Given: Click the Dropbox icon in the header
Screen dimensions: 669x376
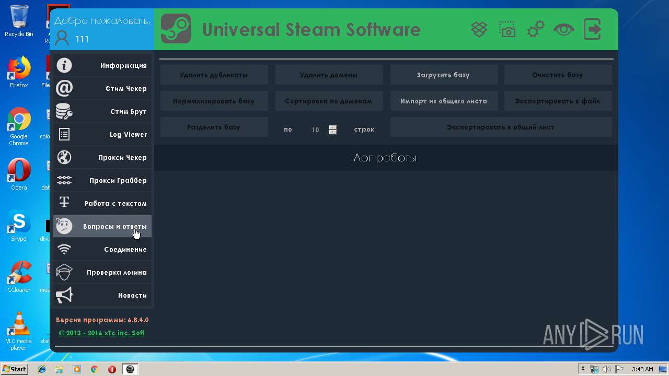Looking at the screenshot, I should coord(479,29).
